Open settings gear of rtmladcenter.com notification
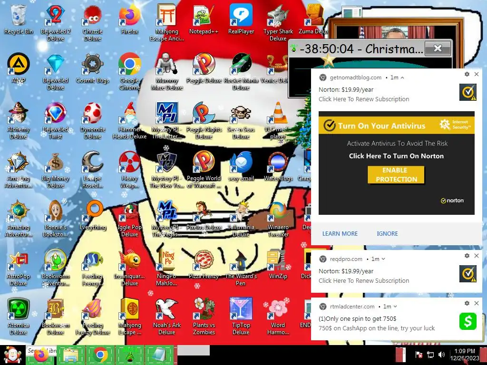This screenshot has height=365, width=487. [x=467, y=303]
